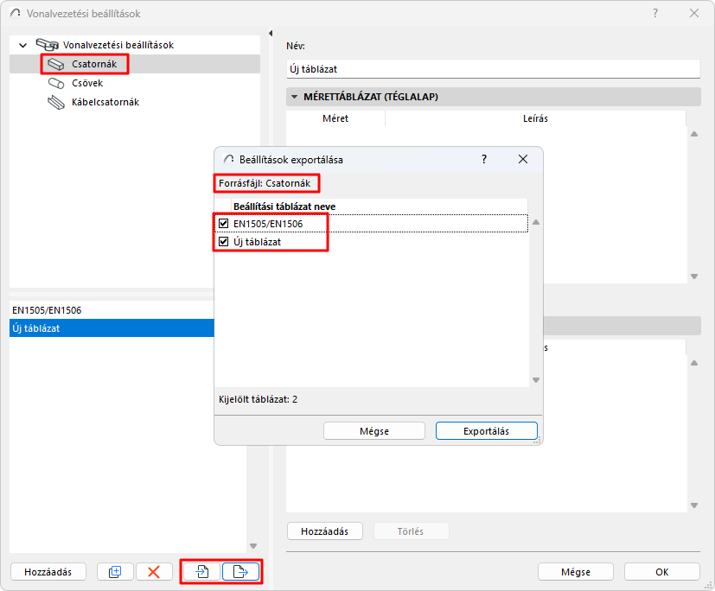Viewport: 715px width, 591px height.
Task: Close the Vonalvezetési beállítások window
Action: pyautogui.click(x=694, y=13)
